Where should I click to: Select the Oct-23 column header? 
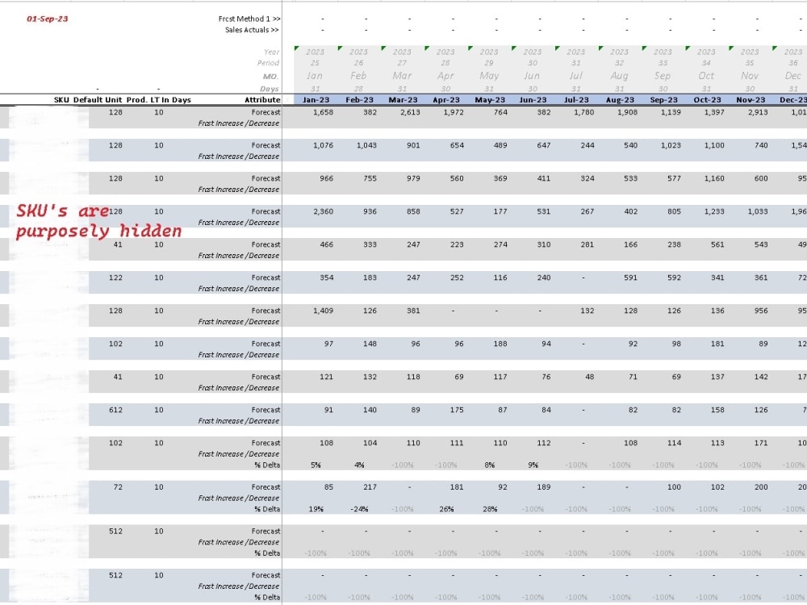pyautogui.click(x=707, y=100)
